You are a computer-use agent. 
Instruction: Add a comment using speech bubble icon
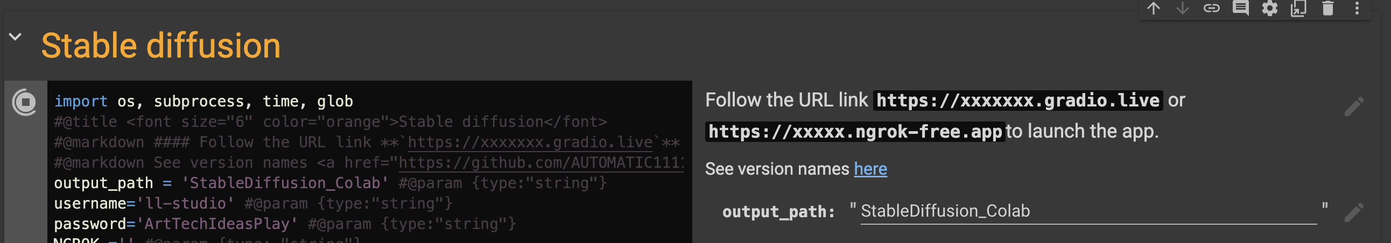(1241, 8)
